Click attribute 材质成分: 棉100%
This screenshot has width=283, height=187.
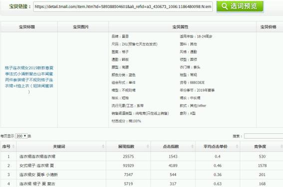[x=126, y=121]
